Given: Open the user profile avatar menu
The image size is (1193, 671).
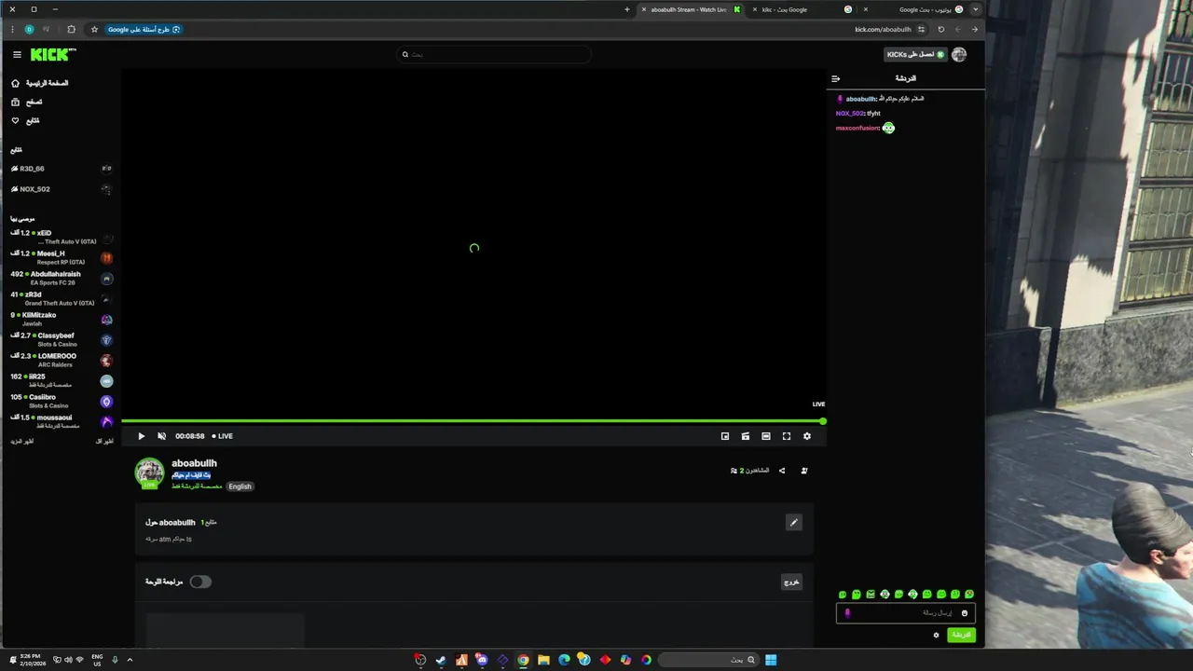Looking at the screenshot, I should pyautogui.click(x=959, y=55).
